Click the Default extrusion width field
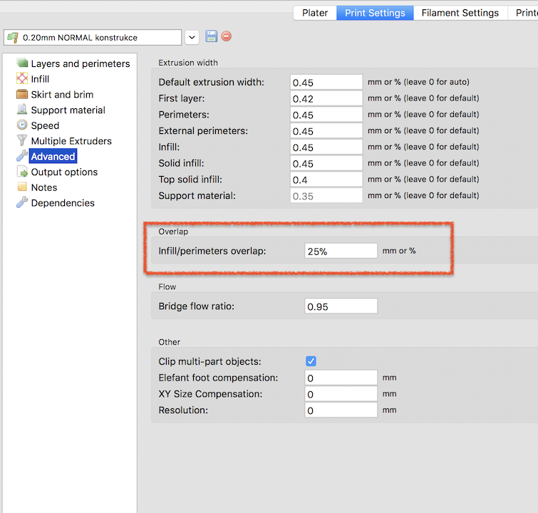Screen dimensions: 538x513 tap(326, 82)
